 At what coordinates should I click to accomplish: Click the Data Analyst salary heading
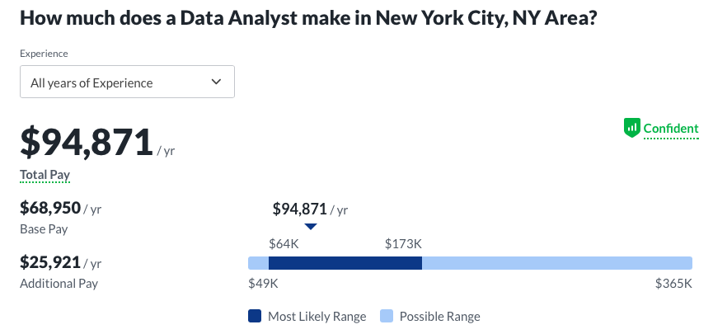click(308, 18)
